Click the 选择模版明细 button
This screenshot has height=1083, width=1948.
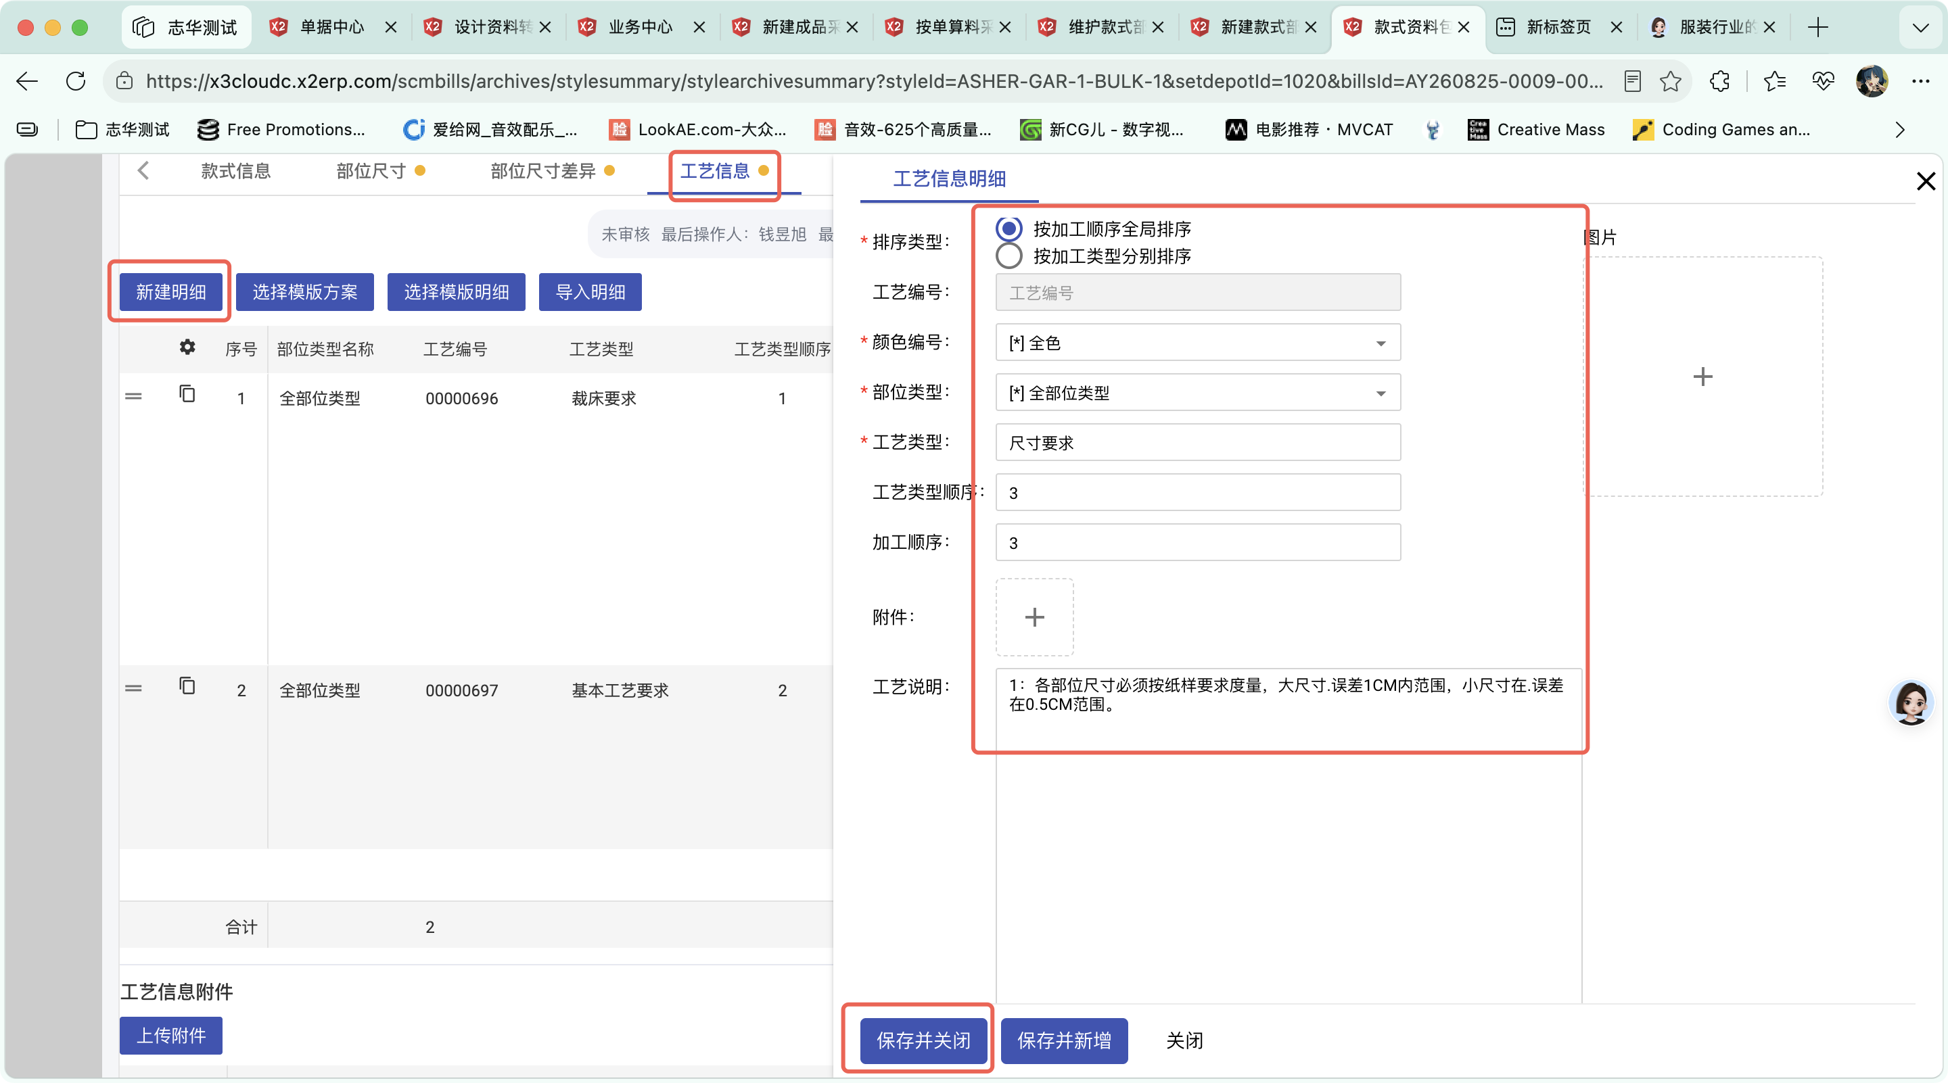pyautogui.click(x=456, y=292)
